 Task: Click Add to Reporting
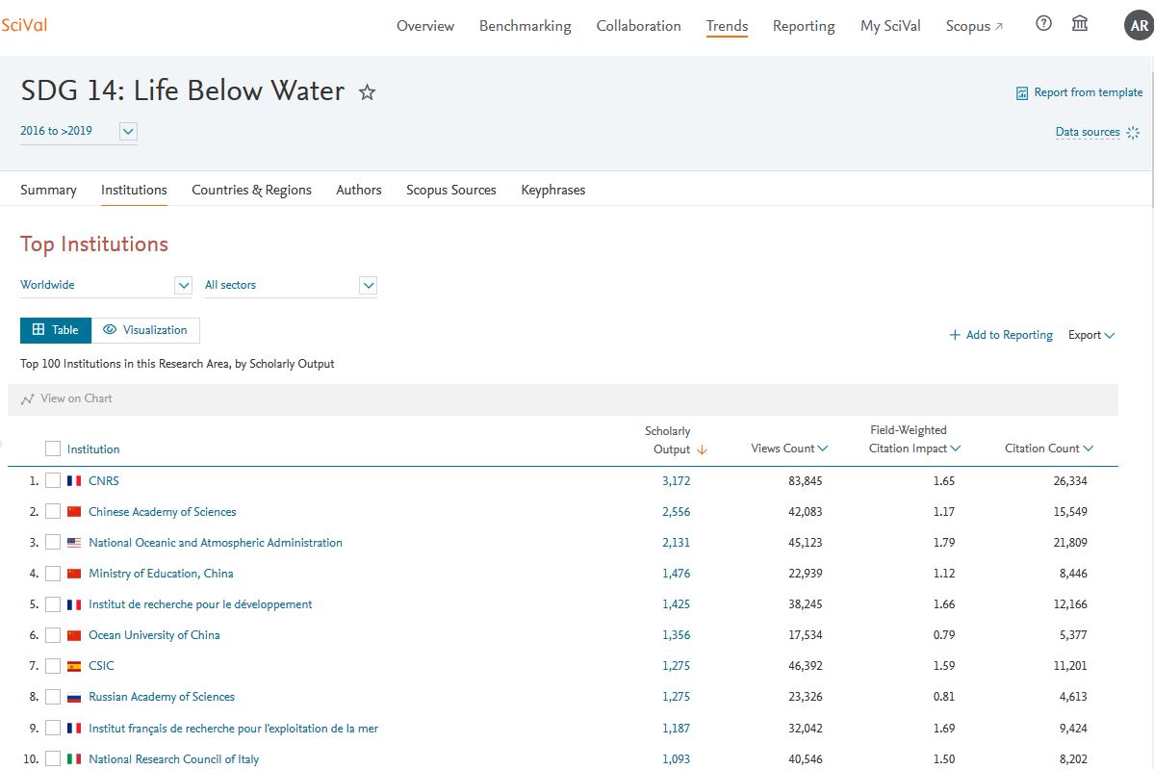[x=1001, y=335]
